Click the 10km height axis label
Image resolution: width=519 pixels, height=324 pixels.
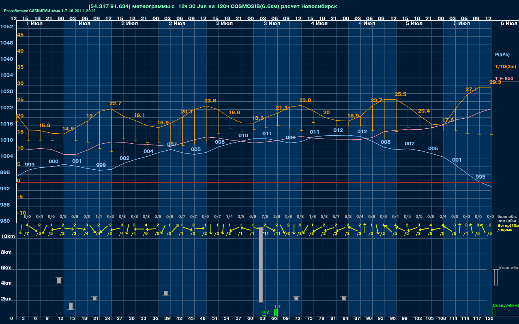pyautogui.click(x=8, y=236)
